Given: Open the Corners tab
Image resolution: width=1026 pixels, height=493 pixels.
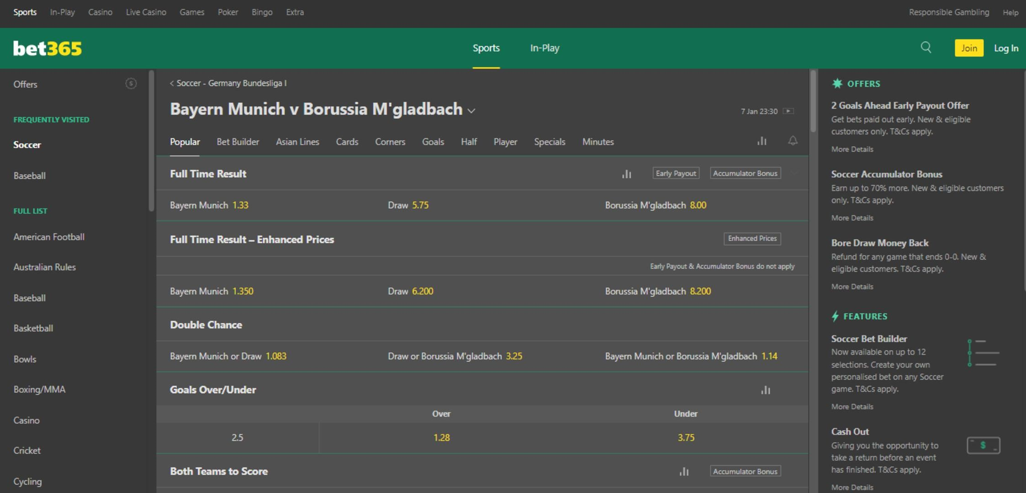Looking at the screenshot, I should 390,142.
